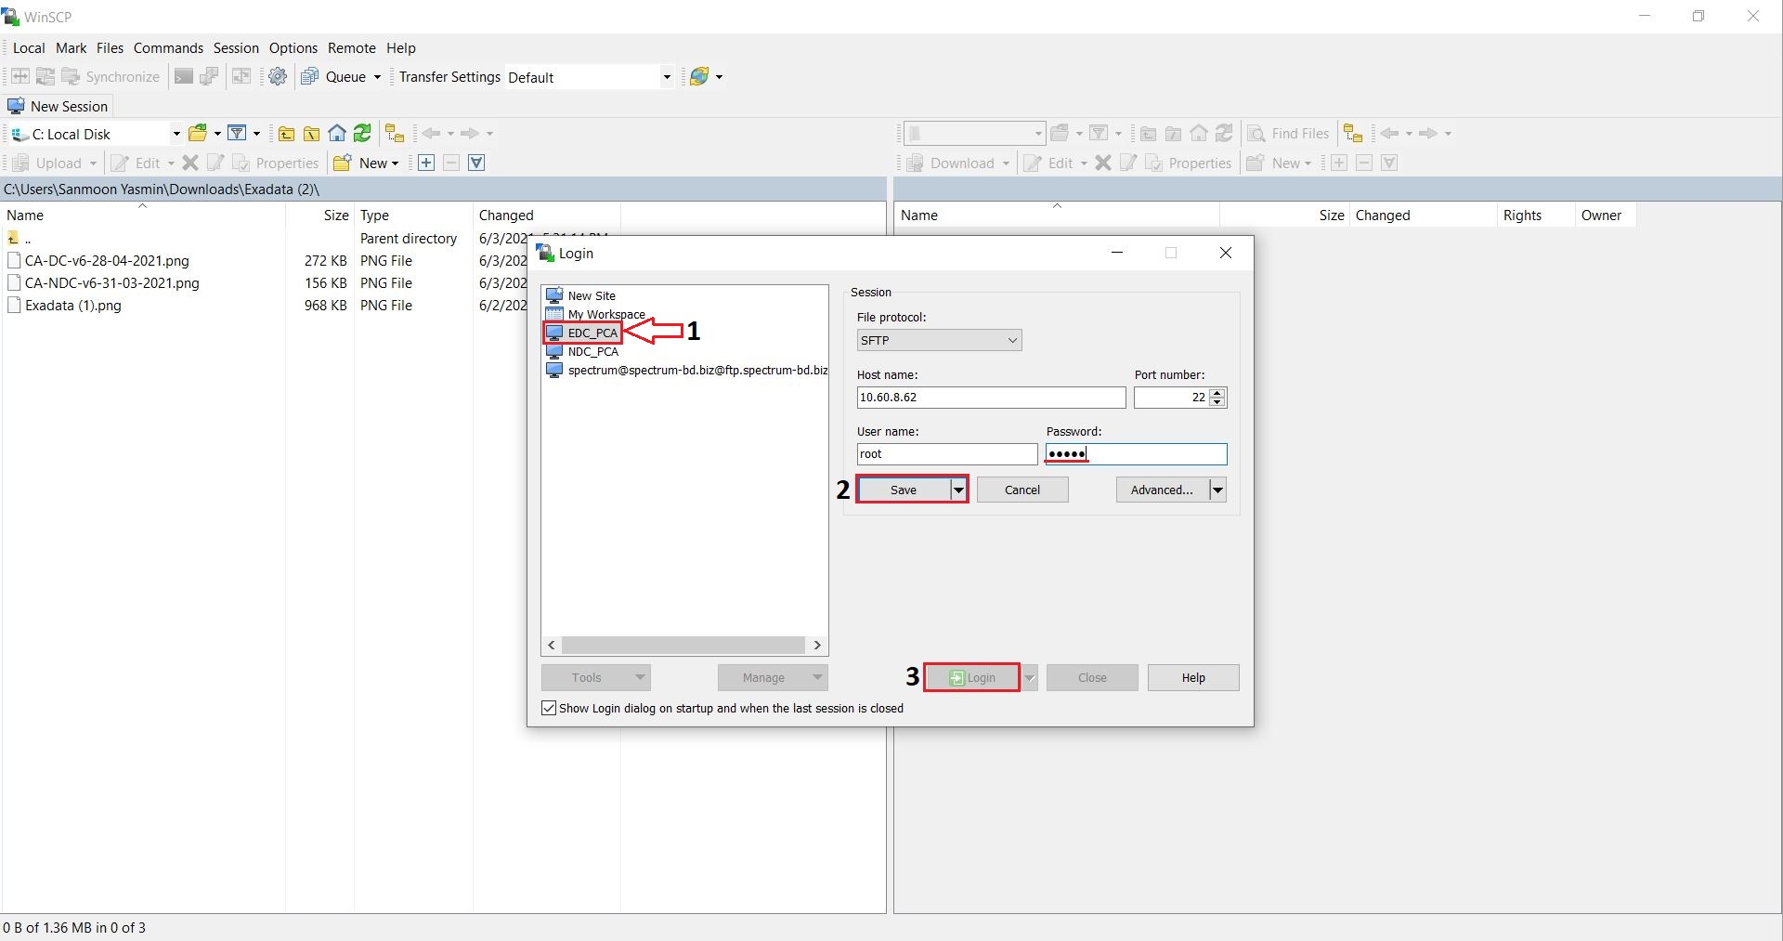Open the local open-directory folder icon
The height and width of the screenshot is (941, 1783).
(197, 134)
